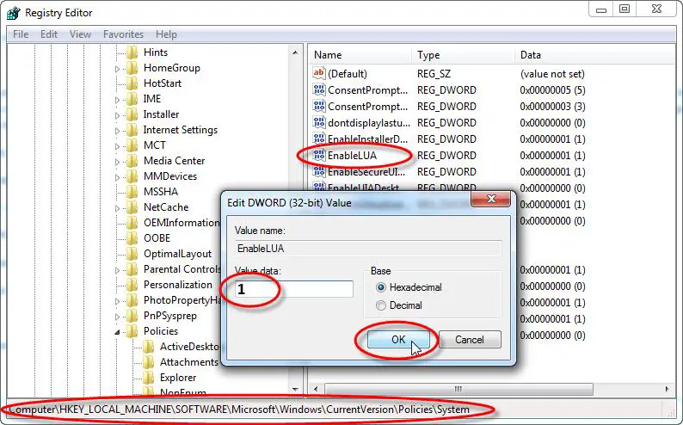The width and height of the screenshot is (683, 425).
Task: Sort values by the Type column header
Action: click(x=463, y=55)
